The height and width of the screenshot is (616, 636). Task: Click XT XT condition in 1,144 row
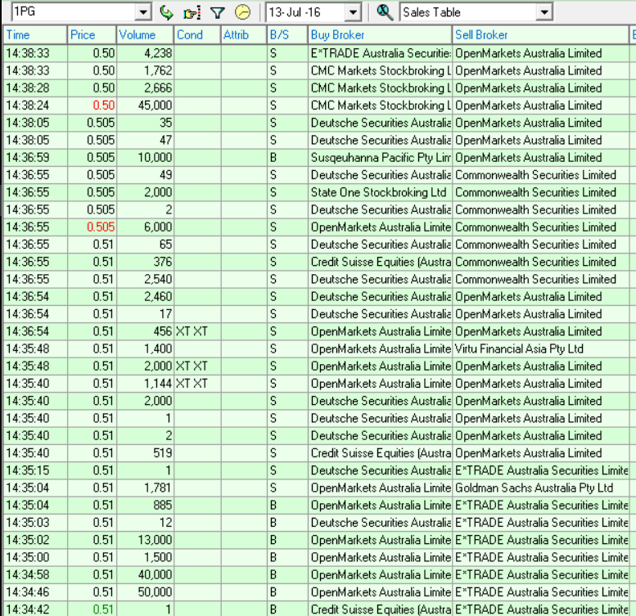click(197, 384)
